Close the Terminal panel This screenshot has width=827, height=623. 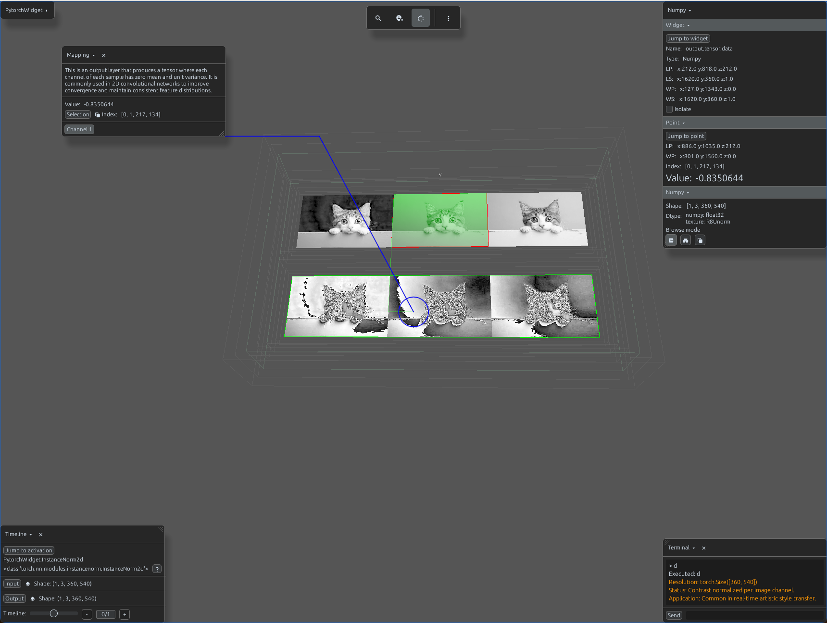[x=704, y=548]
